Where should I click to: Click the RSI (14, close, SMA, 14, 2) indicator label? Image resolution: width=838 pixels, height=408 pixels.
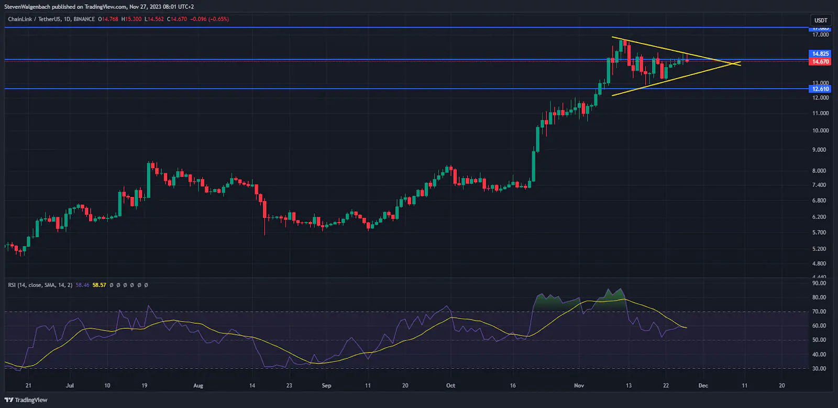(x=40, y=285)
